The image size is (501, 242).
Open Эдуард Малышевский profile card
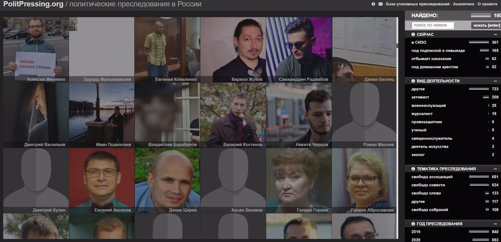(x=102, y=50)
